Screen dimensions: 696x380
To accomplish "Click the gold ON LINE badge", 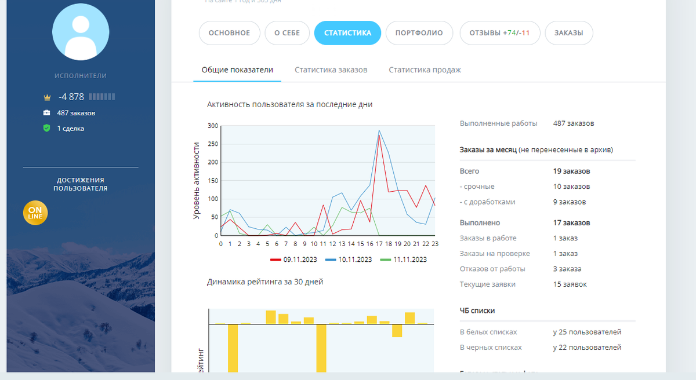I will 35,213.
